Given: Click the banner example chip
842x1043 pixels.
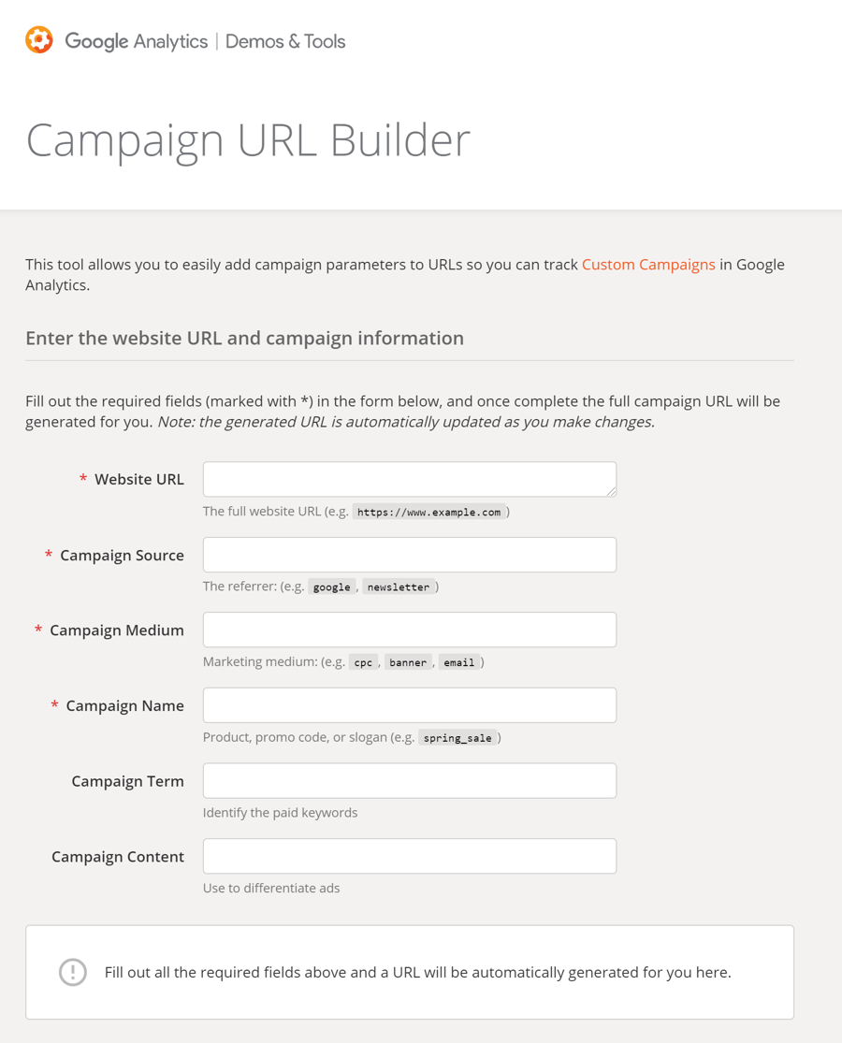Looking at the screenshot, I should pos(408,661).
